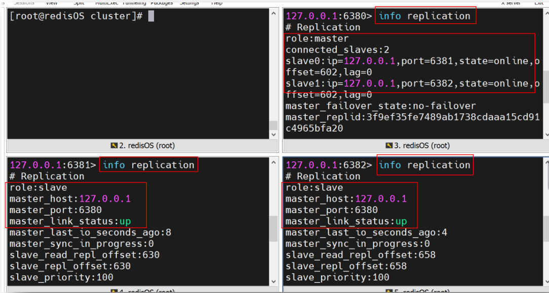Click 'master_host:127.0.0.1' in 6382 pane
Screen dimensions: 549x293
(x=346, y=198)
